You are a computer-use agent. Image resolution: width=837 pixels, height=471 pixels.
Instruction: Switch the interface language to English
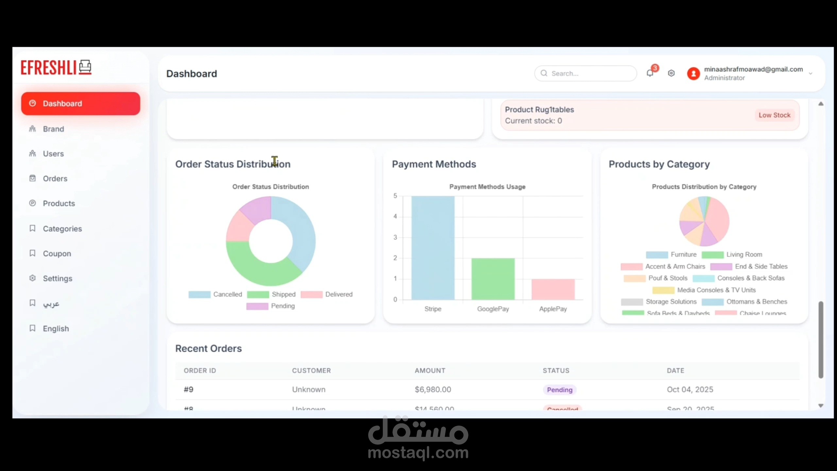(x=56, y=328)
